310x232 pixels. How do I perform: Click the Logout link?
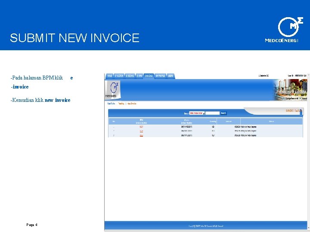click(304, 98)
